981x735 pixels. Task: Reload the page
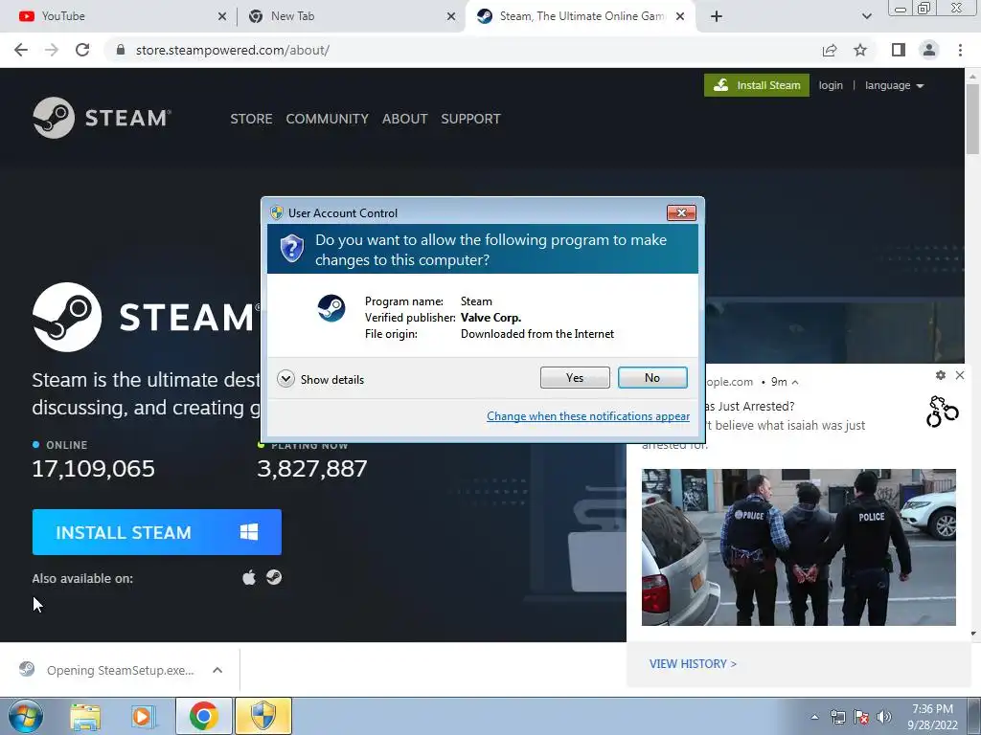pyautogui.click(x=82, y=50)
